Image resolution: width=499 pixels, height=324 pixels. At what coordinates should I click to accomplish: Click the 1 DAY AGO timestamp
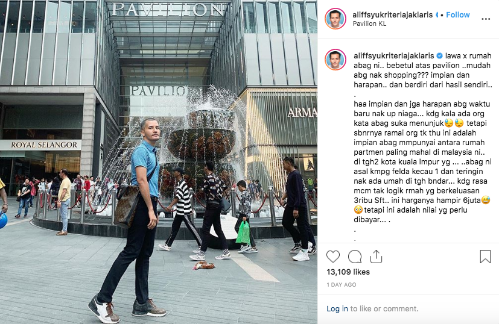(x=341, y=285)
